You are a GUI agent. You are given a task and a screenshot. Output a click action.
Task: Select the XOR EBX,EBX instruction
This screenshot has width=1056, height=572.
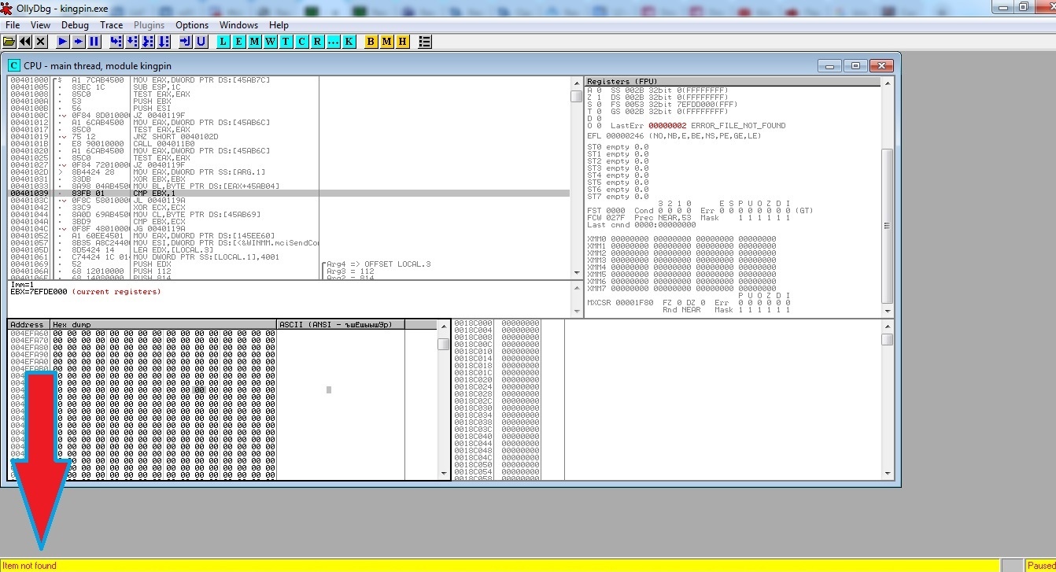(x=161, y=179)
